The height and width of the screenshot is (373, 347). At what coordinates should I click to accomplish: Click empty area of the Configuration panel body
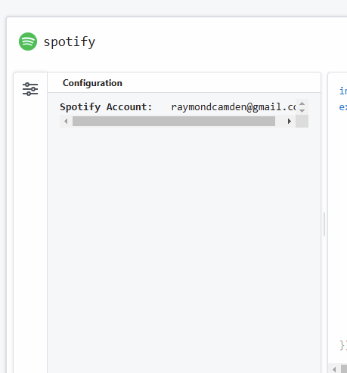(x=184, y=227)
